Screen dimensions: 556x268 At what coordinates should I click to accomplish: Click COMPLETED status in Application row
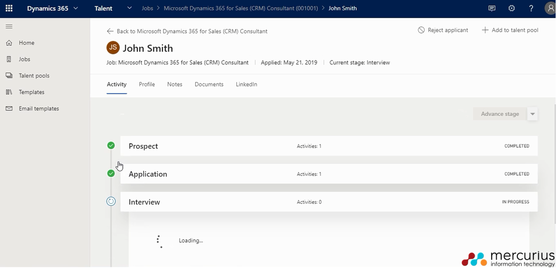point(517,174)
